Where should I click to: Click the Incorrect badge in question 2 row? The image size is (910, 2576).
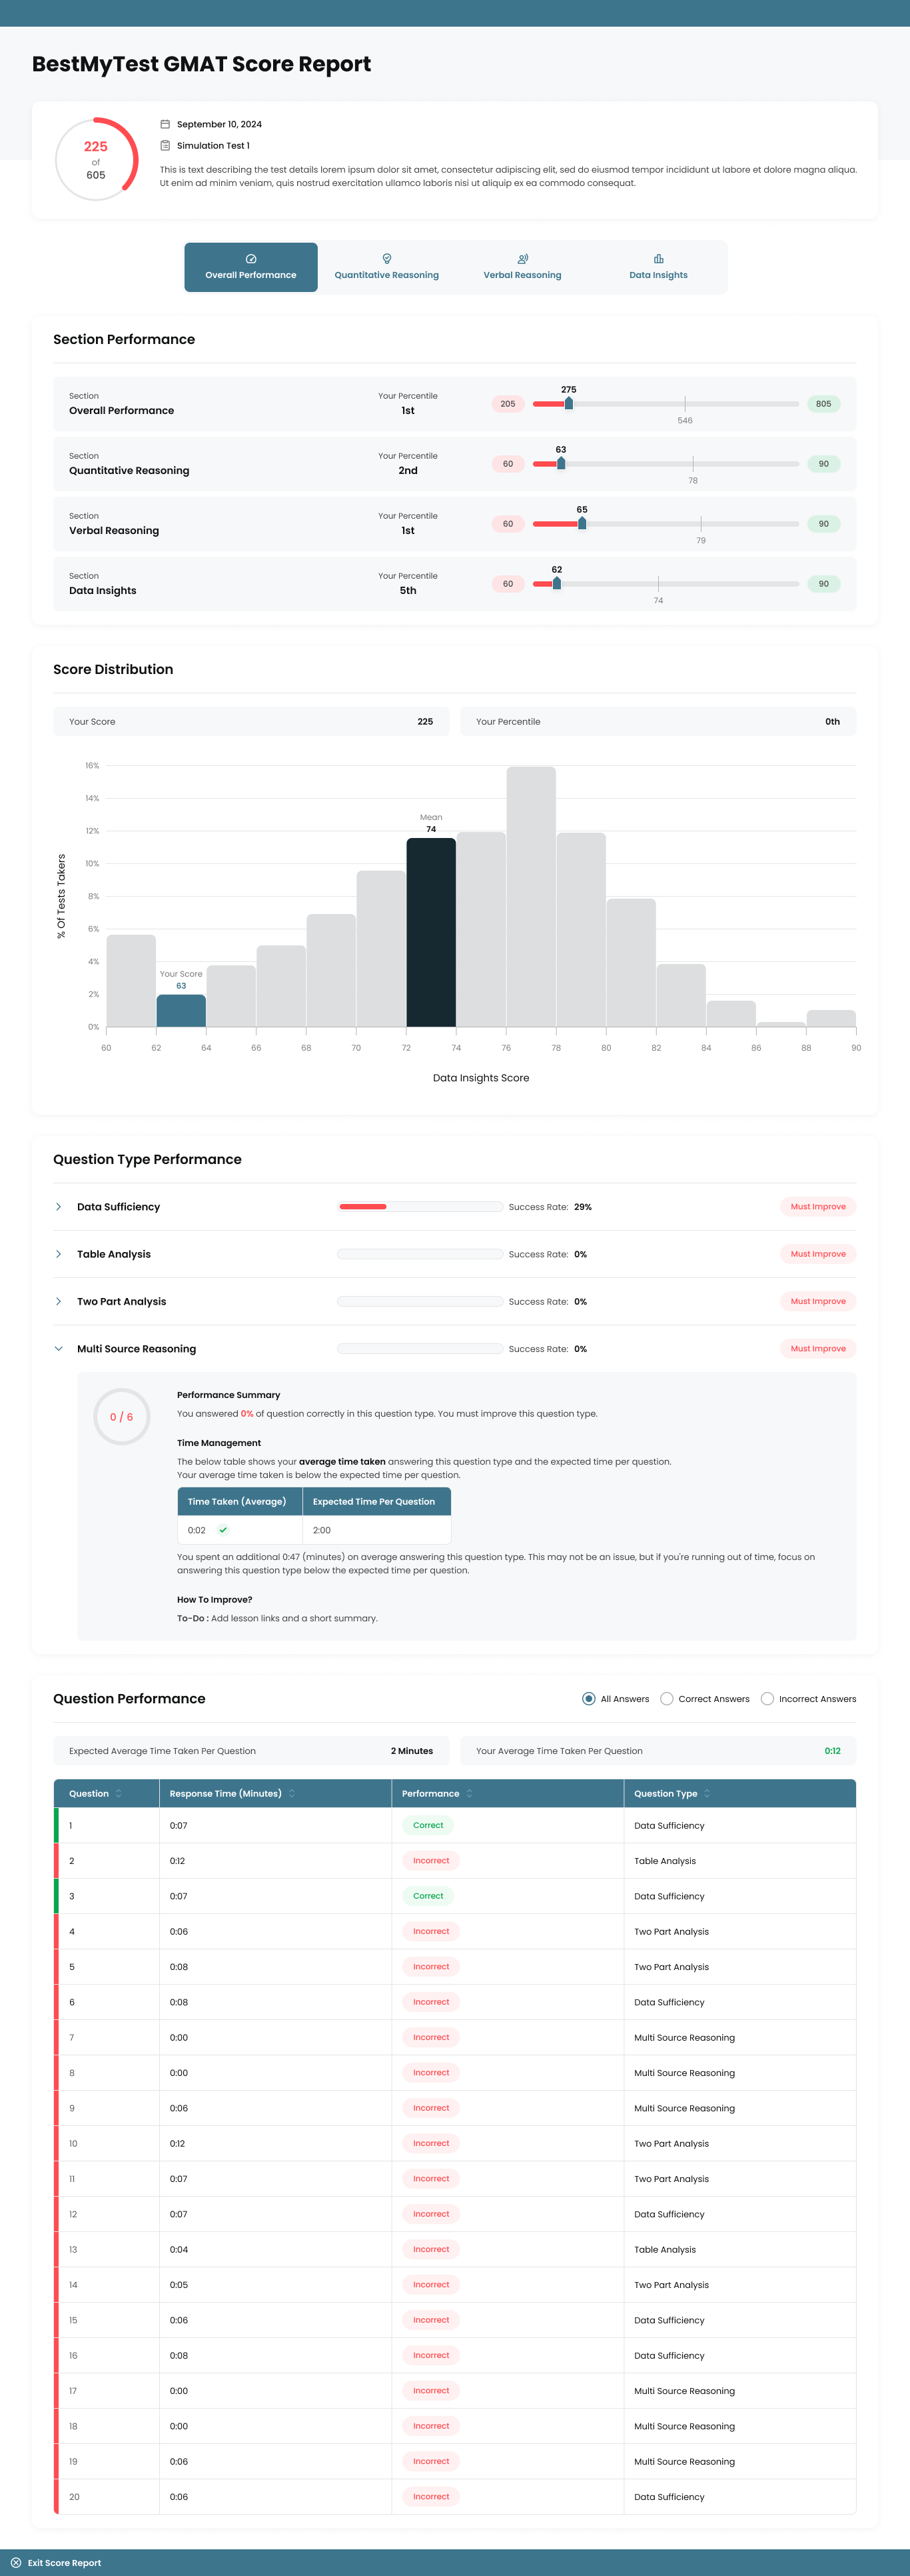point(430,1861)
